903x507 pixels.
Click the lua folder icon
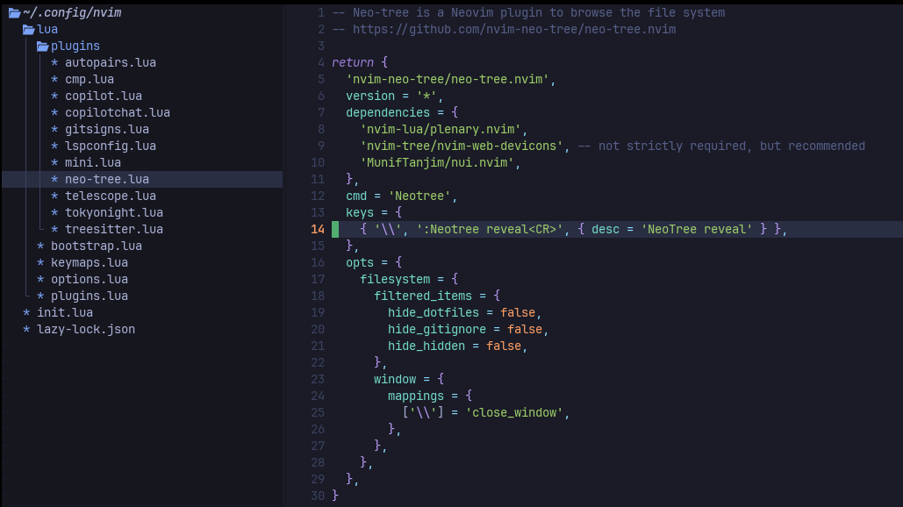pyautogui.click(x=28, y=30)
